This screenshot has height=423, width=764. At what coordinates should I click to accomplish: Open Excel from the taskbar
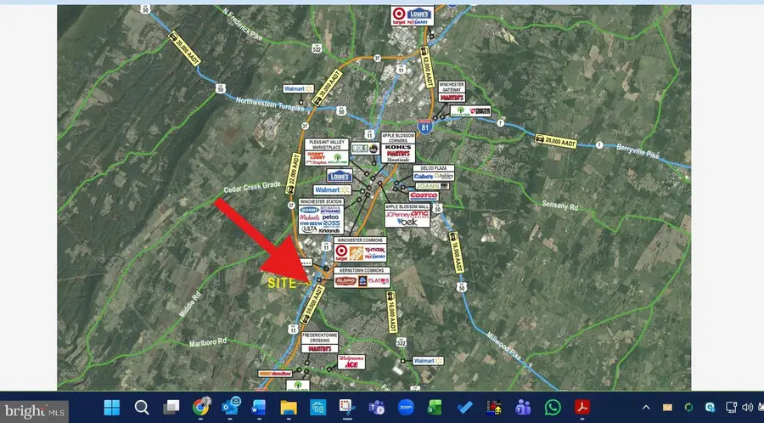pyautogui.click(x=435, y=408)
